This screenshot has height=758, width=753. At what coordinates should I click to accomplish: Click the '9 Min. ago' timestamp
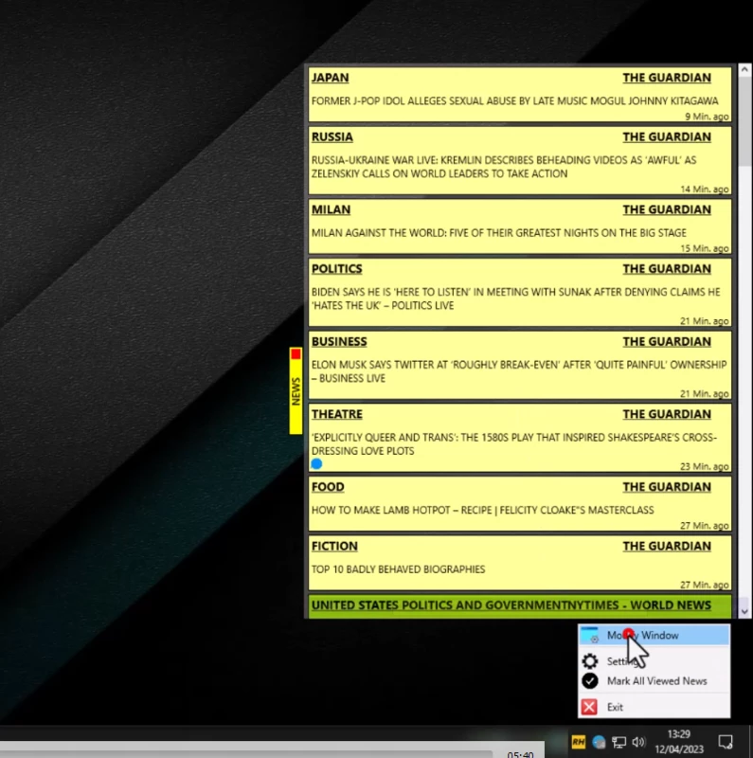point(707,117)
